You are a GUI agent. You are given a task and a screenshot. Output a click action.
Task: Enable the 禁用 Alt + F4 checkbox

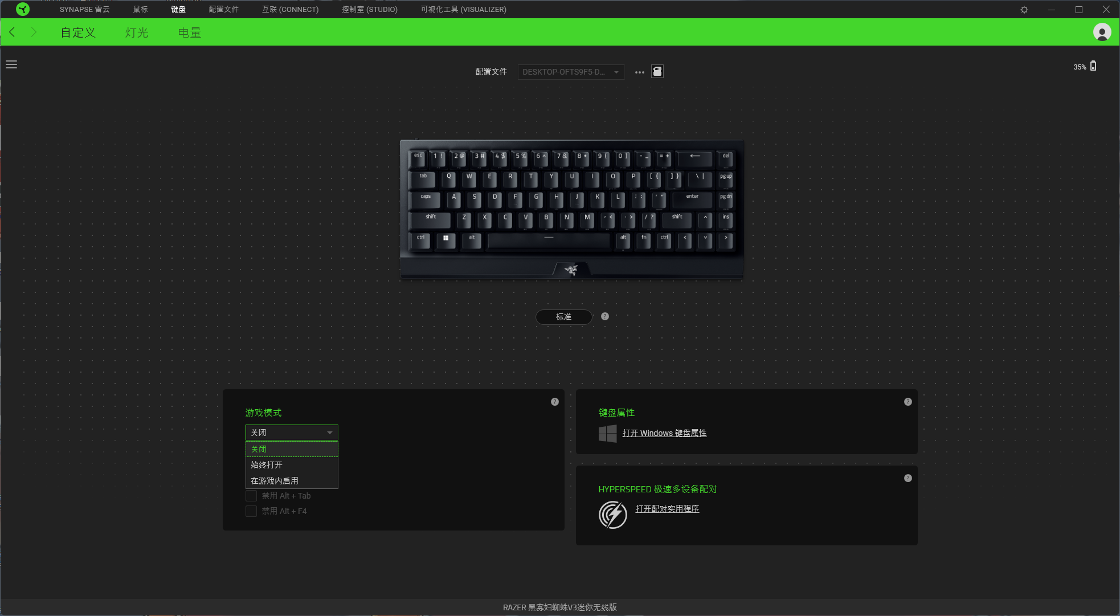pos(251,511)
